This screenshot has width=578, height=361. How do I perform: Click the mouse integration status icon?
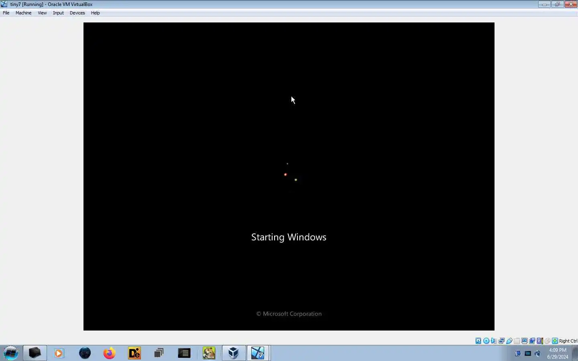(x=547, y=341)
